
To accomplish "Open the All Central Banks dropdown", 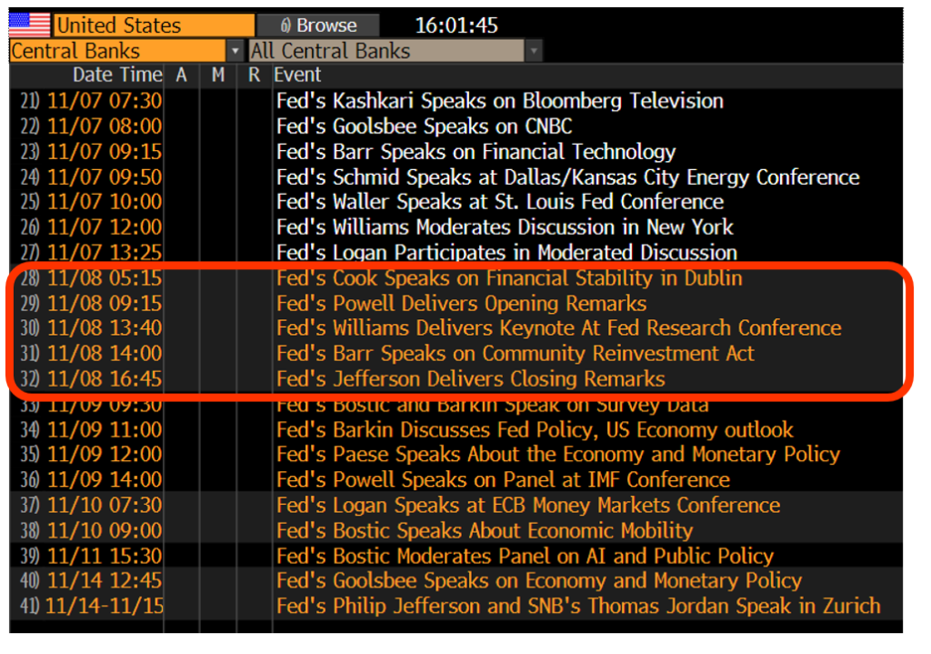I will (386, 51).
